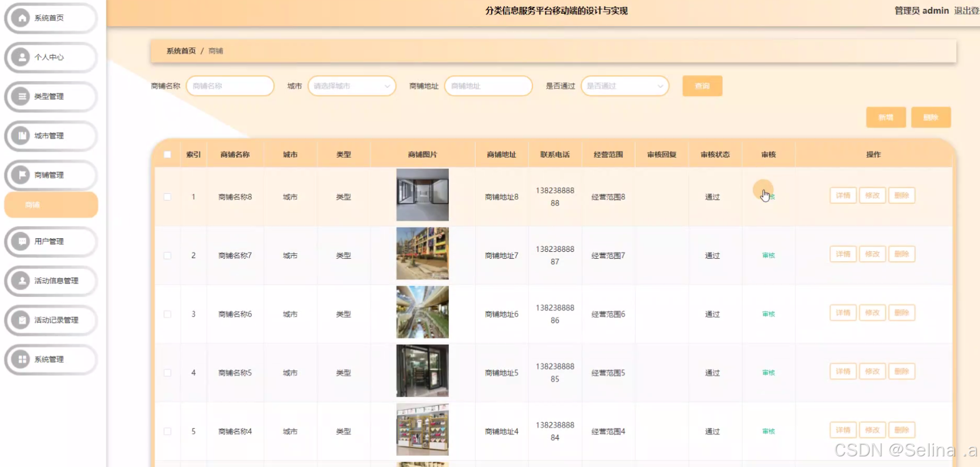Viewport: 980px width, 467px height.
Task: Open the 是否通过 dropdown filter
Action: click(x=625, y=86)
